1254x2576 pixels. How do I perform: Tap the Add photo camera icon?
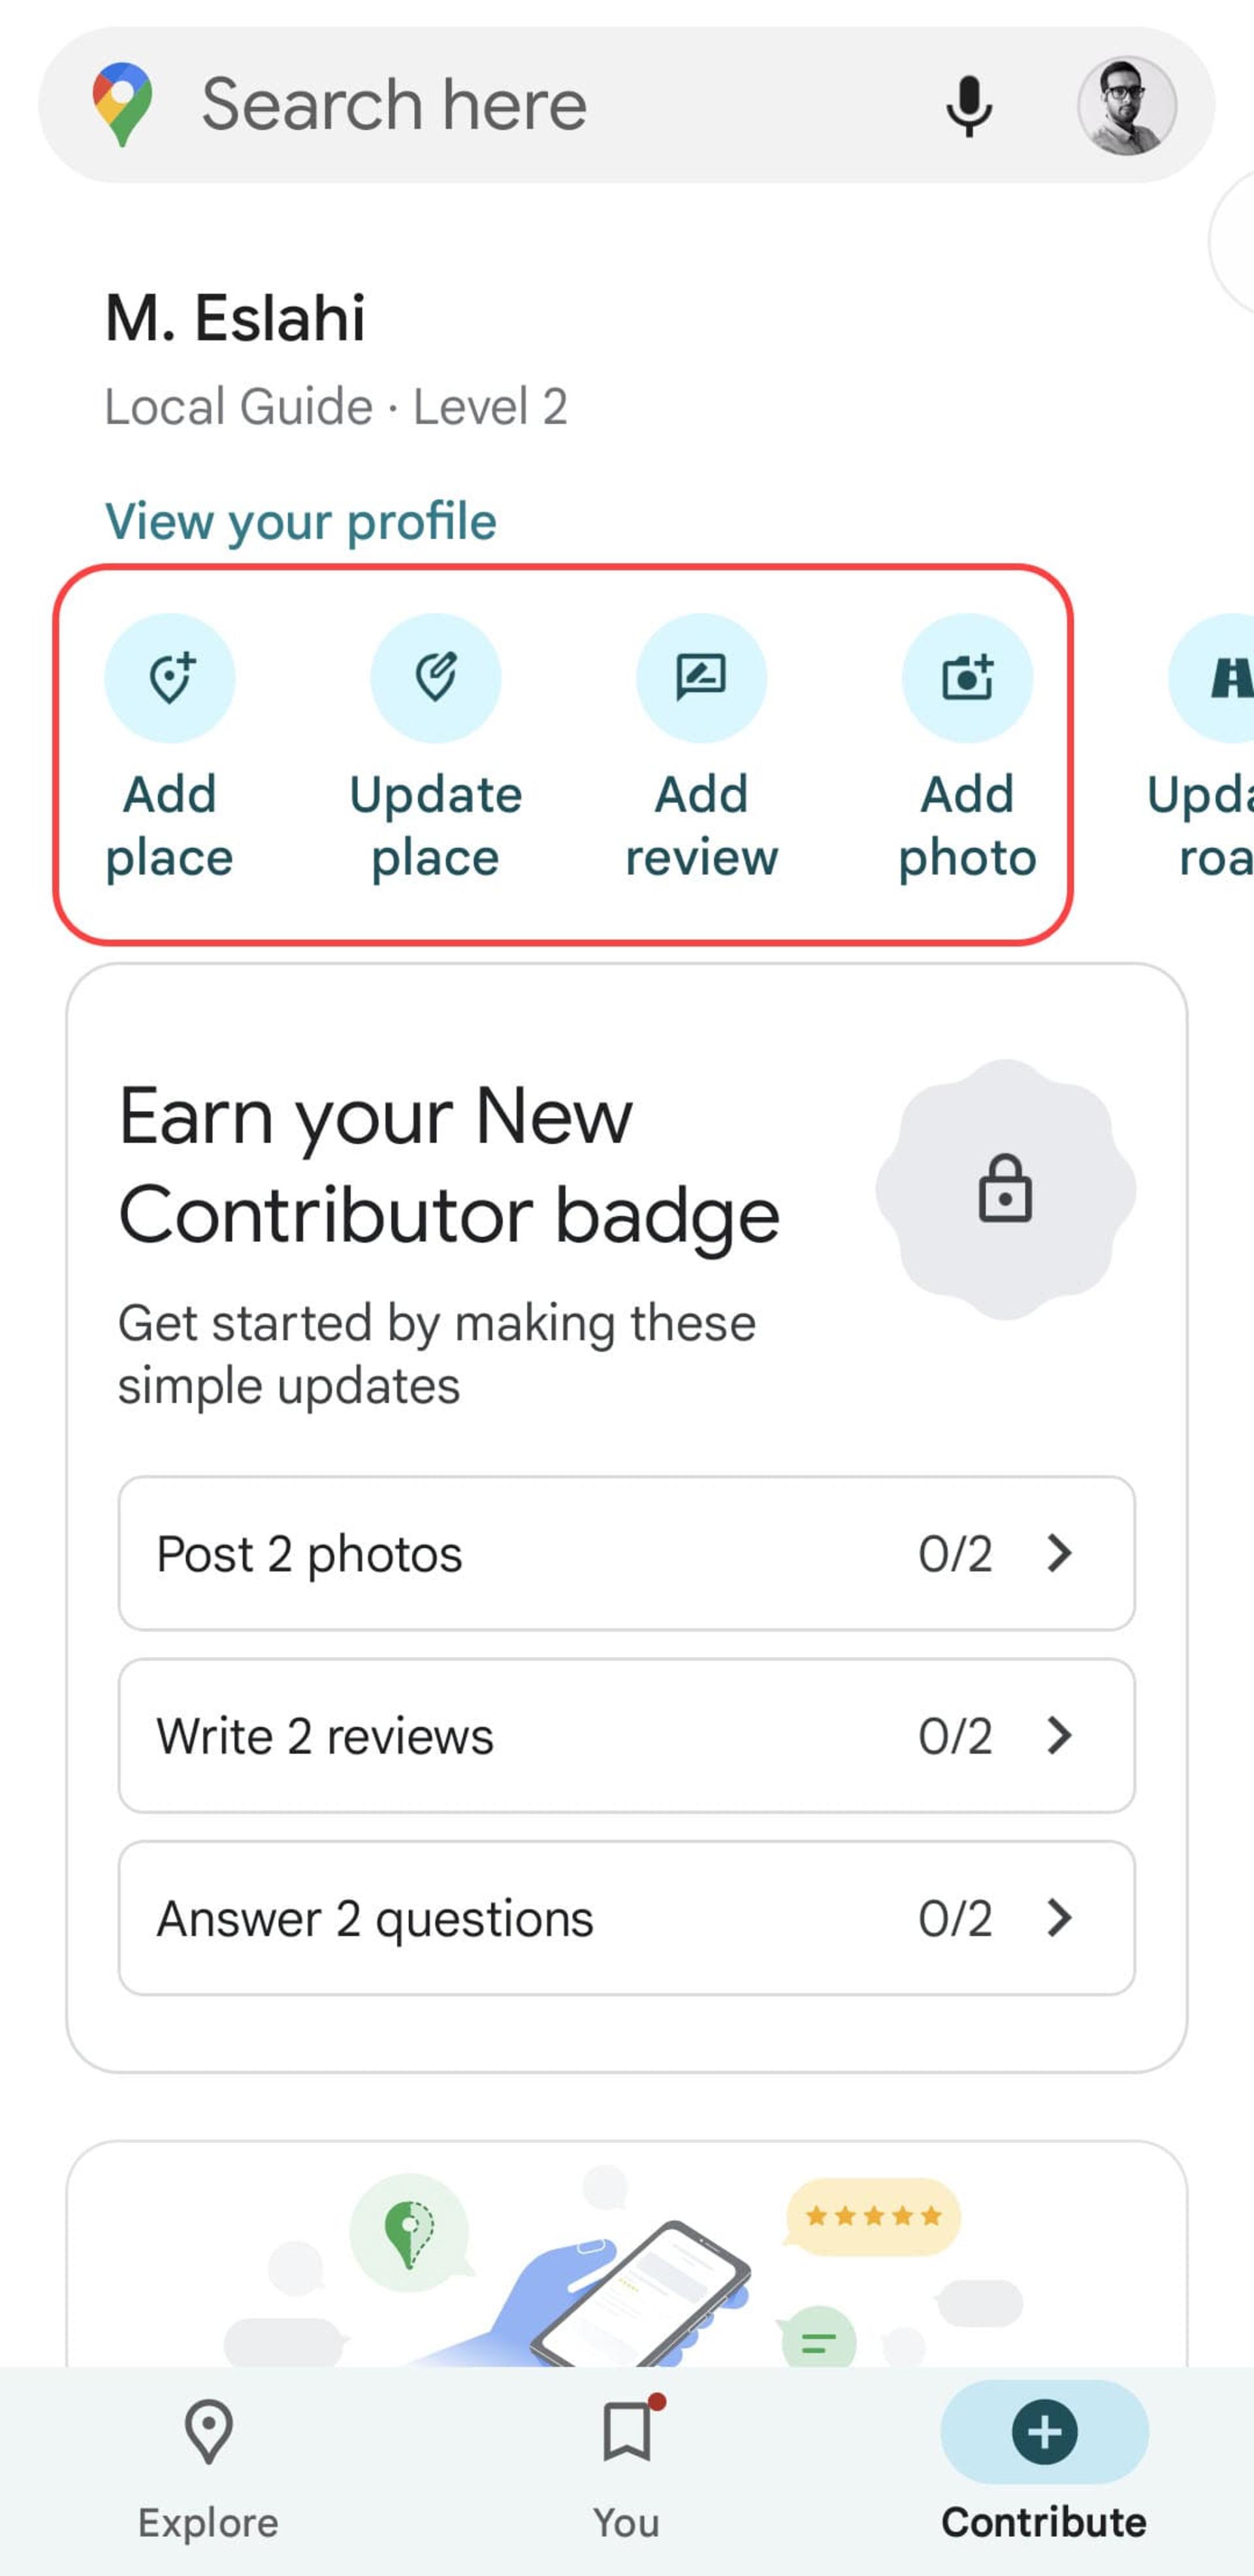tap(967, 678)
